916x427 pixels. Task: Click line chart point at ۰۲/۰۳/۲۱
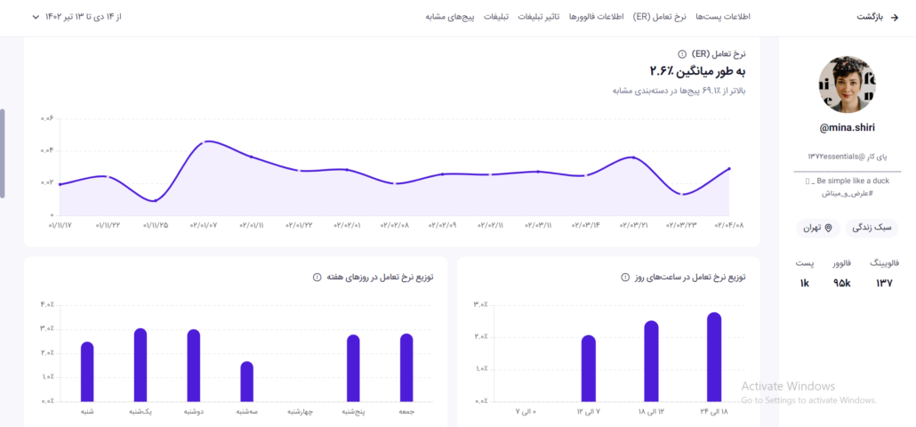633,157
